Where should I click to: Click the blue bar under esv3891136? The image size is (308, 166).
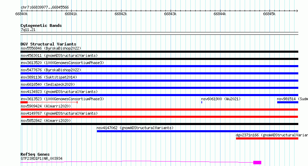pyautogui.click(x=159, y=81)
